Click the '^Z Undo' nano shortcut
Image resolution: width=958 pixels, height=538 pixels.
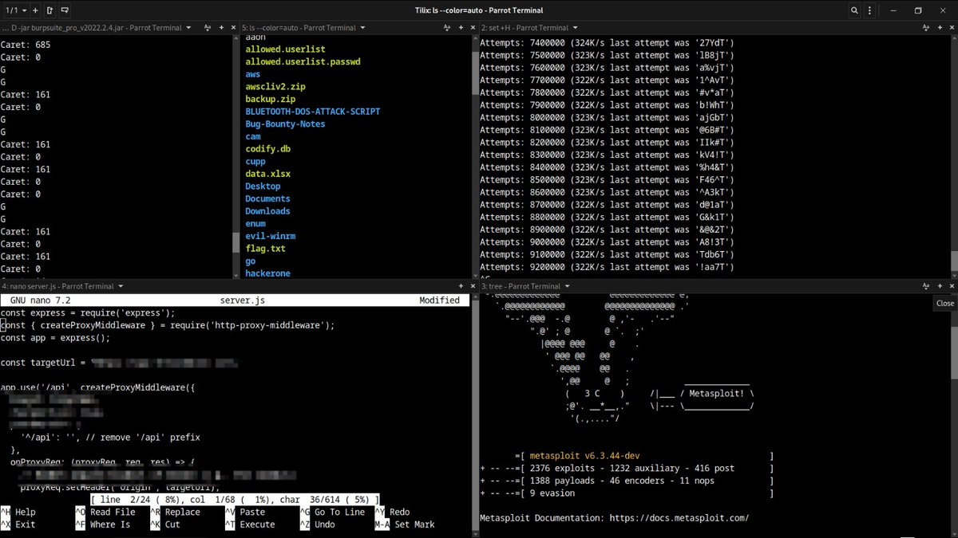tap(317, 525)
